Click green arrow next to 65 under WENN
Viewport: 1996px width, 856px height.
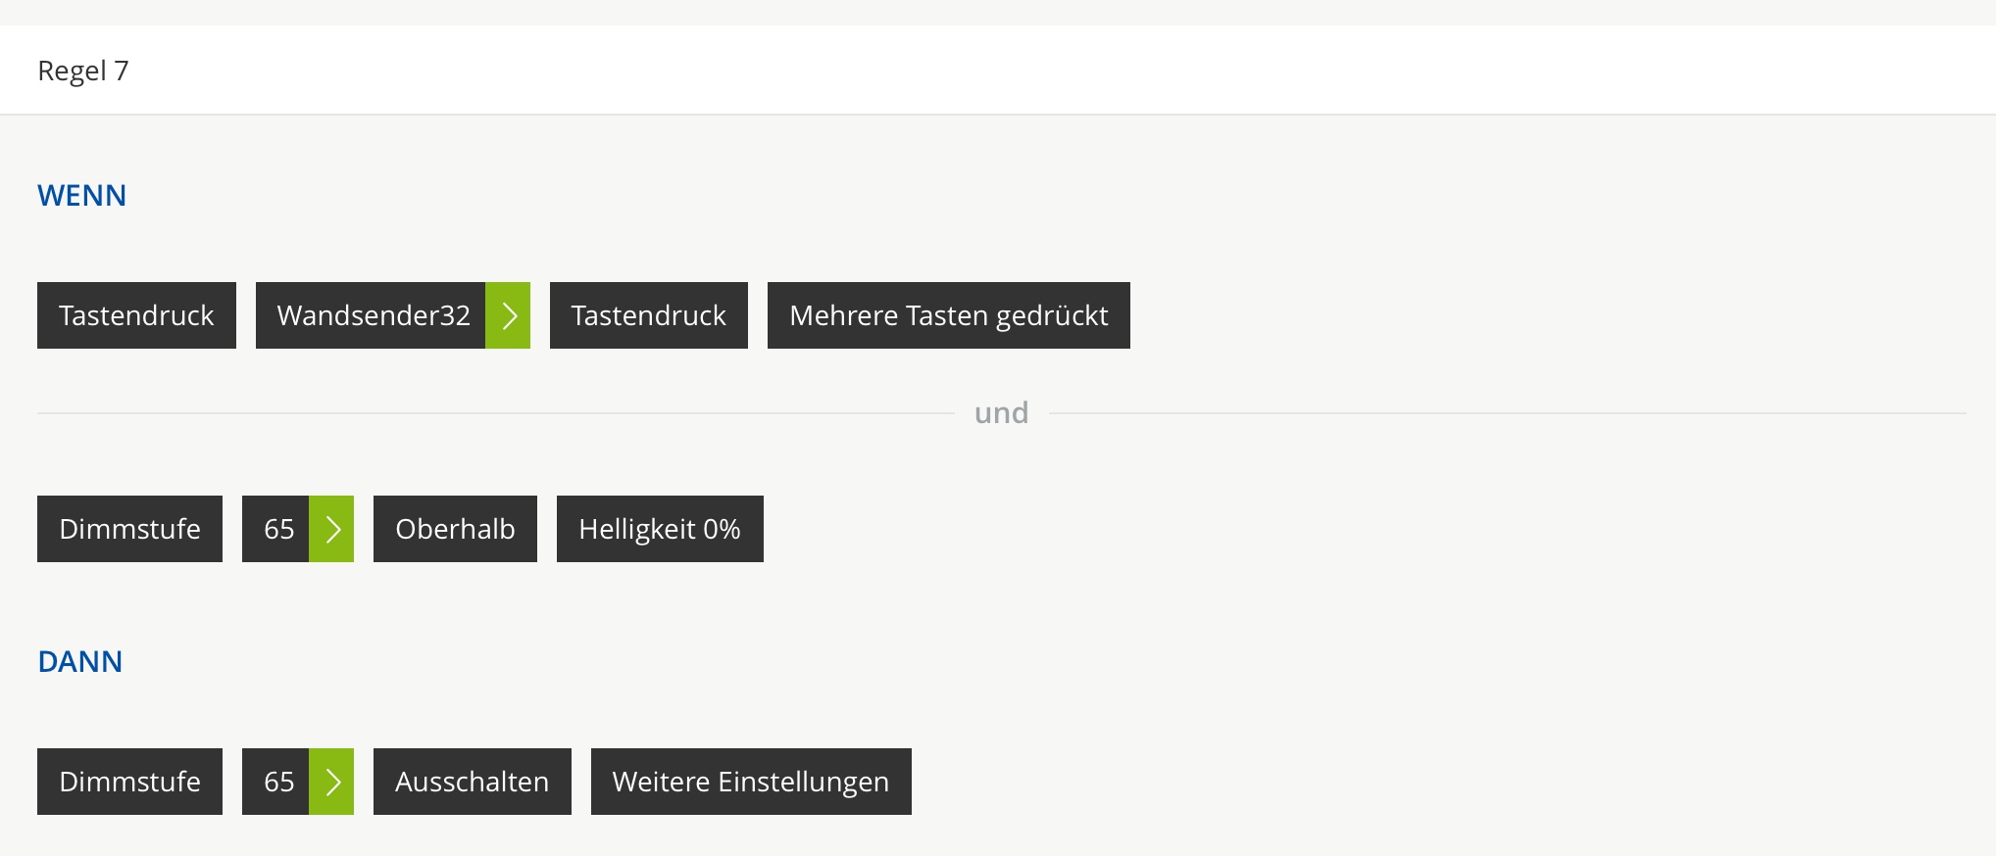[331, 529]
